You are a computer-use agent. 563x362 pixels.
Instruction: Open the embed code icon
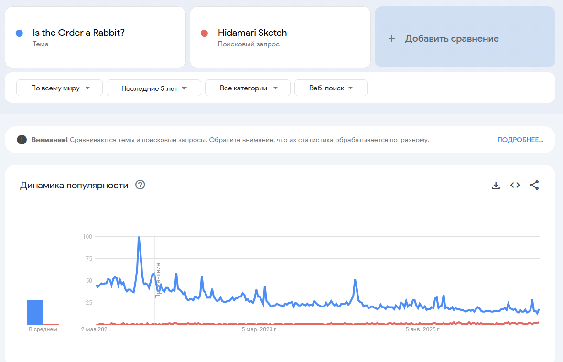pos(515,185)
